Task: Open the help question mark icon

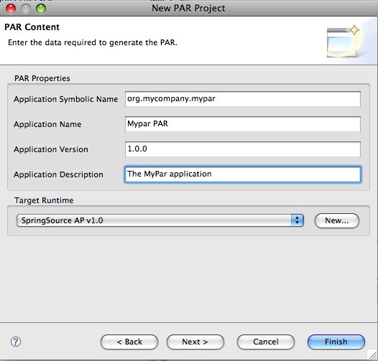Action: [x=16, y=342]
